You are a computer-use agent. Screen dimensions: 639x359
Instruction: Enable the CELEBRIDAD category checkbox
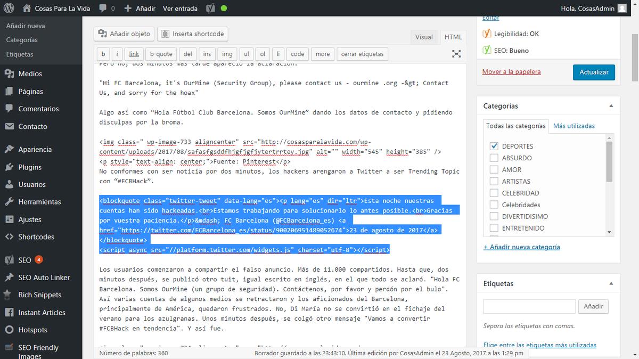tap(494, 193)
